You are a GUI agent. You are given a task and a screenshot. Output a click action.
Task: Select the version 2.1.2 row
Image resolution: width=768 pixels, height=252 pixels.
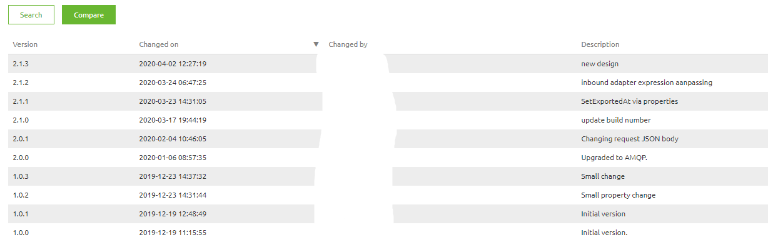(21, 83)
